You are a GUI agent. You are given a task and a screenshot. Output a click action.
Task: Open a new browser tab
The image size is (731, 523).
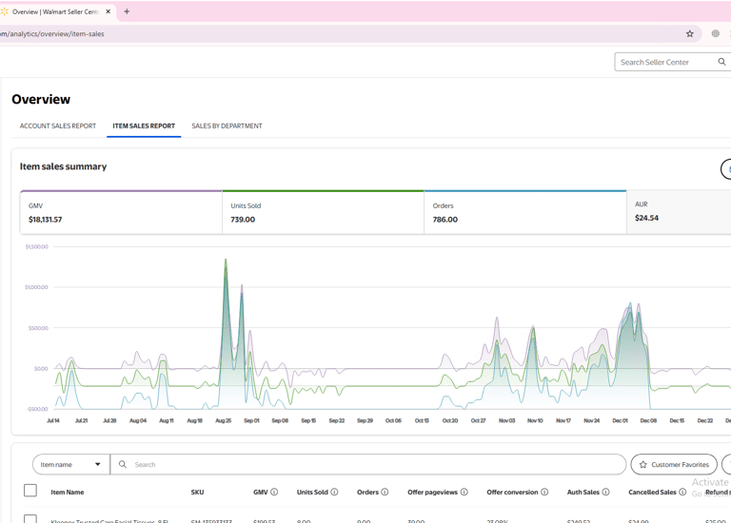[127, 11]
